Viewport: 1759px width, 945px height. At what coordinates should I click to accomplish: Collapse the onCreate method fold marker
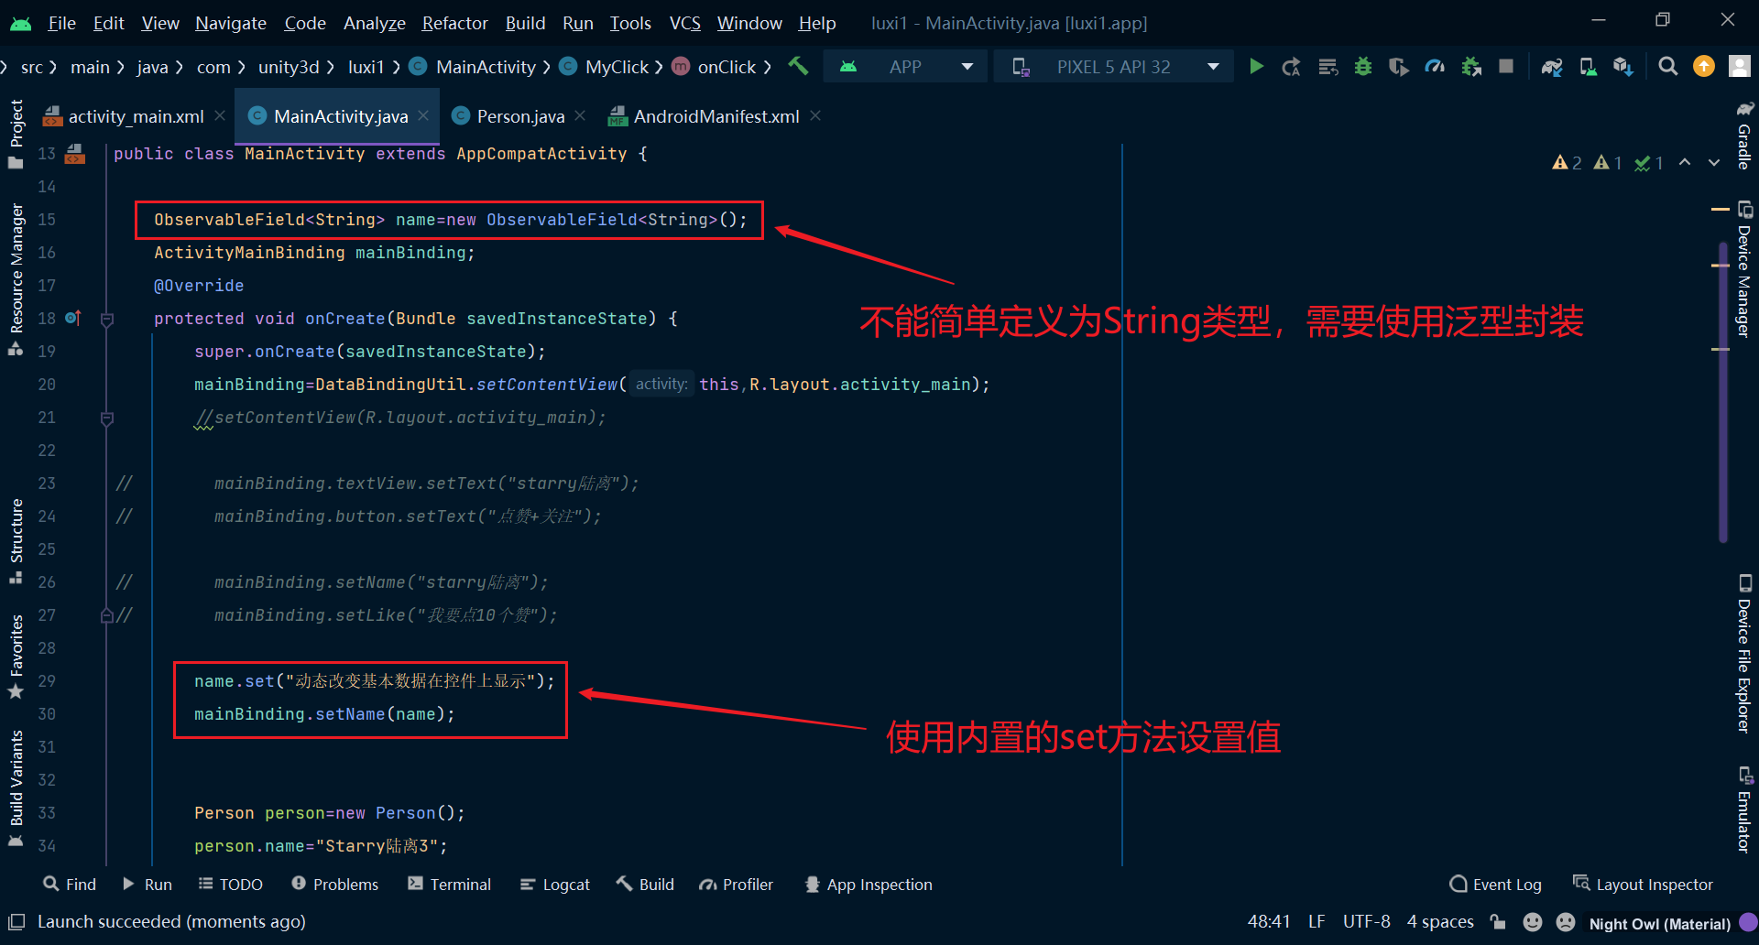coord(107,319)
